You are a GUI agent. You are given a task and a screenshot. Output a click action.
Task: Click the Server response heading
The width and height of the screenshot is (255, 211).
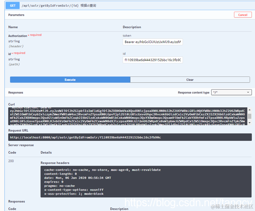(x=21, y=145)
